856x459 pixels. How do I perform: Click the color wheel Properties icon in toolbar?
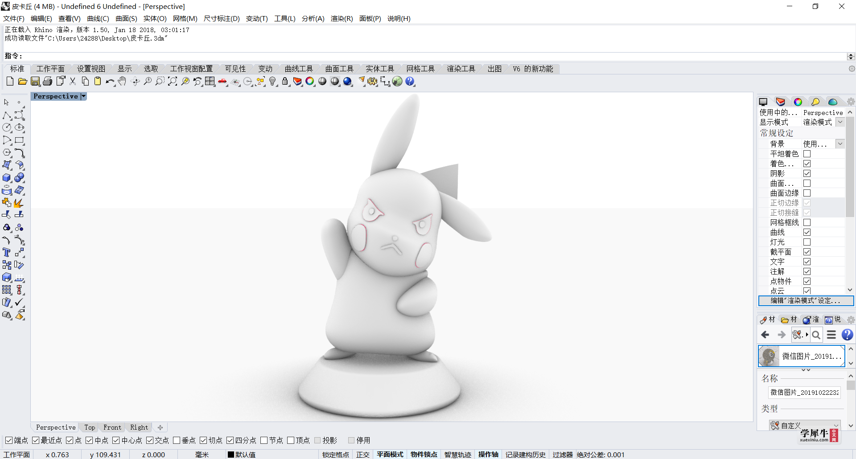pos(310,81)
